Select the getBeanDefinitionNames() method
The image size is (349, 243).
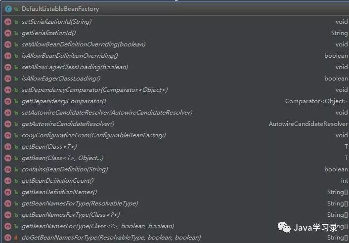click(x=59, y=192)
